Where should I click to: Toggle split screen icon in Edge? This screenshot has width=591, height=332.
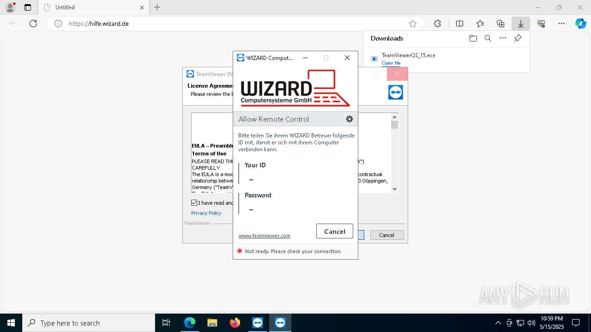click(x=460, y=24)
